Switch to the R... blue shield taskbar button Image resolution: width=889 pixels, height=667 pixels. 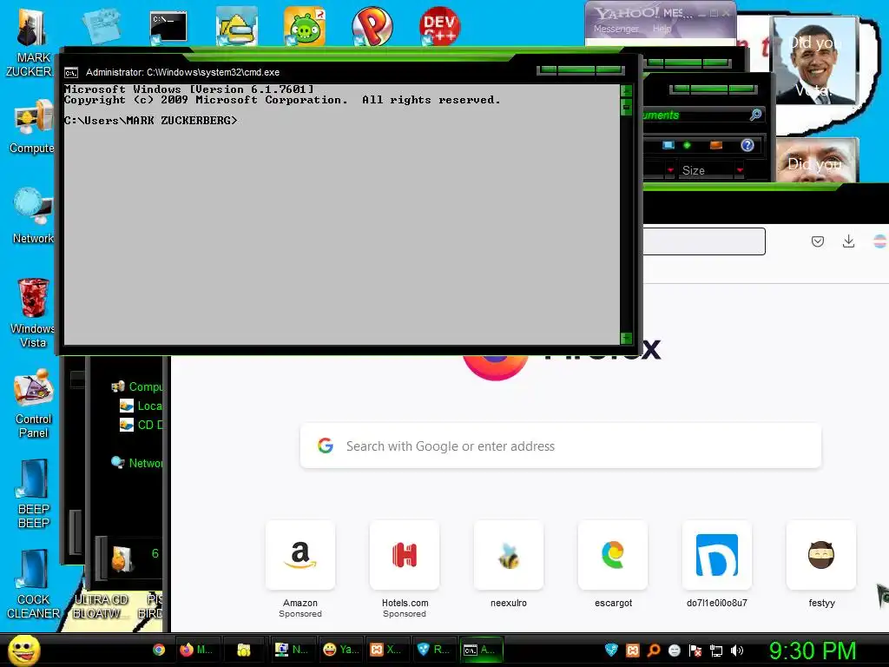(x=434, y=650)
